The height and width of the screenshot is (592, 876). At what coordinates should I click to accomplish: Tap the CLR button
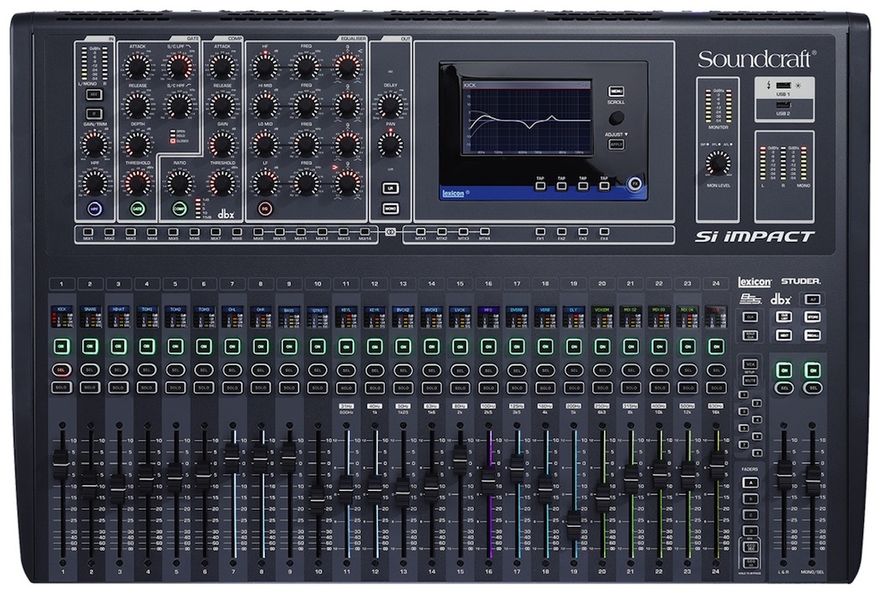point(750,317)
